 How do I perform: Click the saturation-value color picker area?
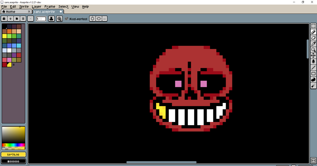coord(13,135)
